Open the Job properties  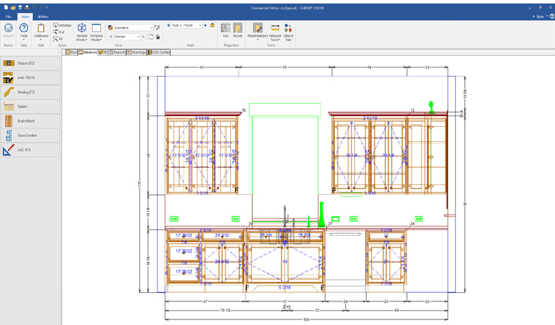(226, 30)
